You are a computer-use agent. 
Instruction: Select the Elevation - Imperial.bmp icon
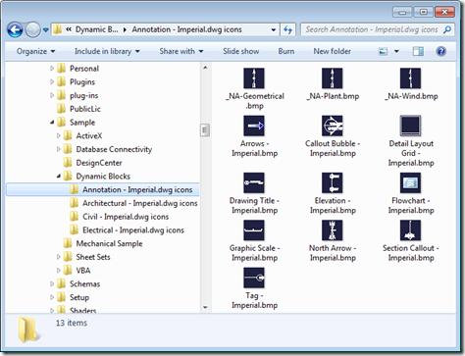click(x=332, y=183)
